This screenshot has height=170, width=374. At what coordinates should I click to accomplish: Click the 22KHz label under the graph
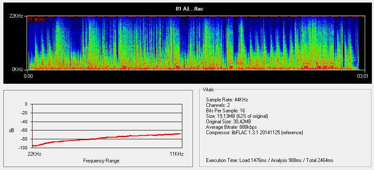point(34,154)
